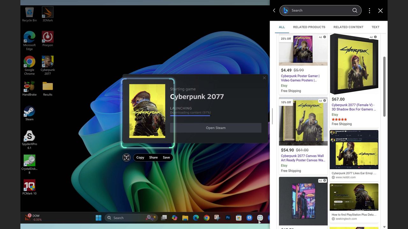The image size is (408, 229).
Task: Open the DOW stocks widget on taskbar
Action: coord(33,218)
